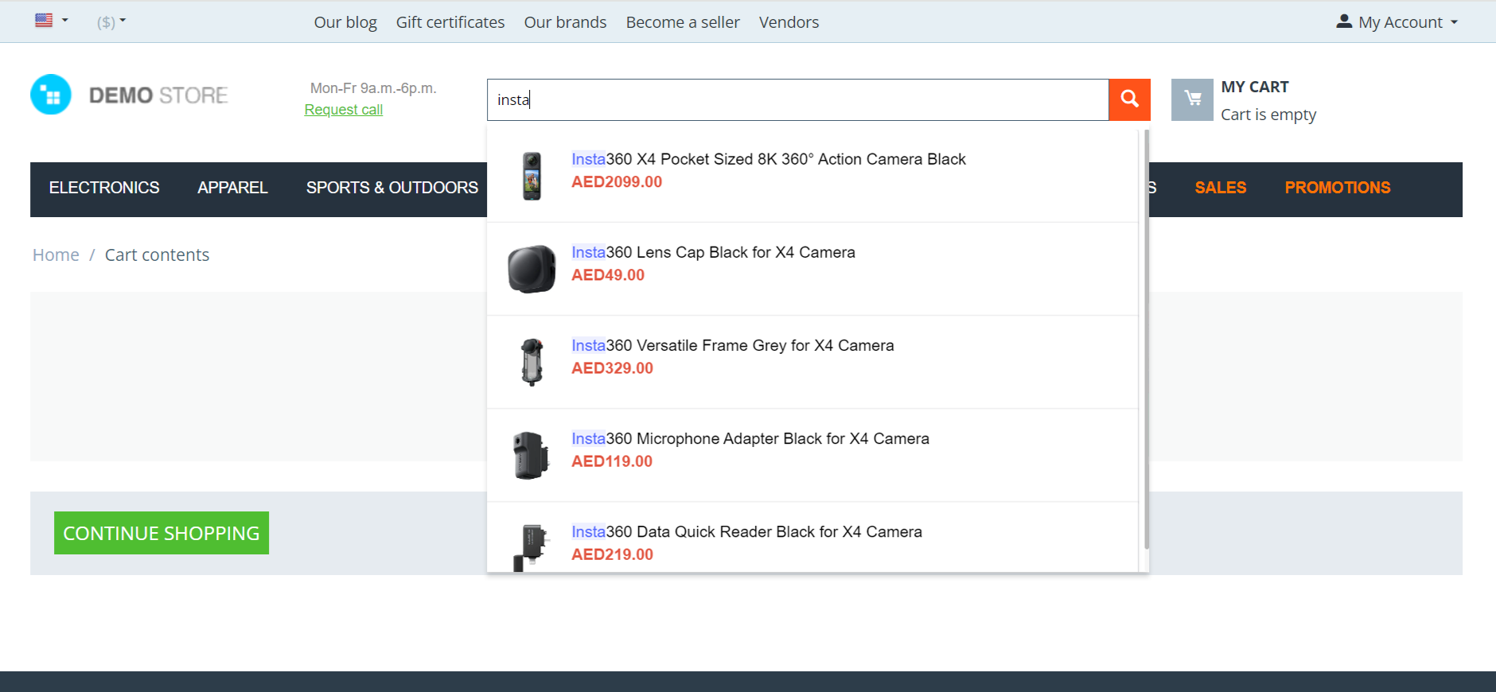
Task: Click the My Cart title
Action: coord(1255,87)
